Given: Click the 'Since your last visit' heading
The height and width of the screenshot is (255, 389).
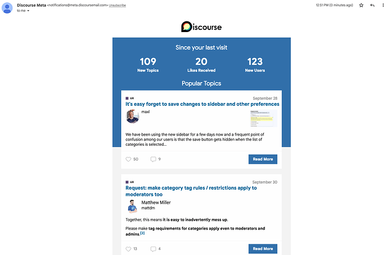Looking at the screenshot, I should [x=201, y=47].
